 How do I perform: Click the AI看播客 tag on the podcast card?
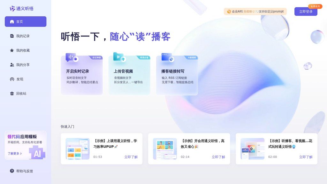pos(192,57)
